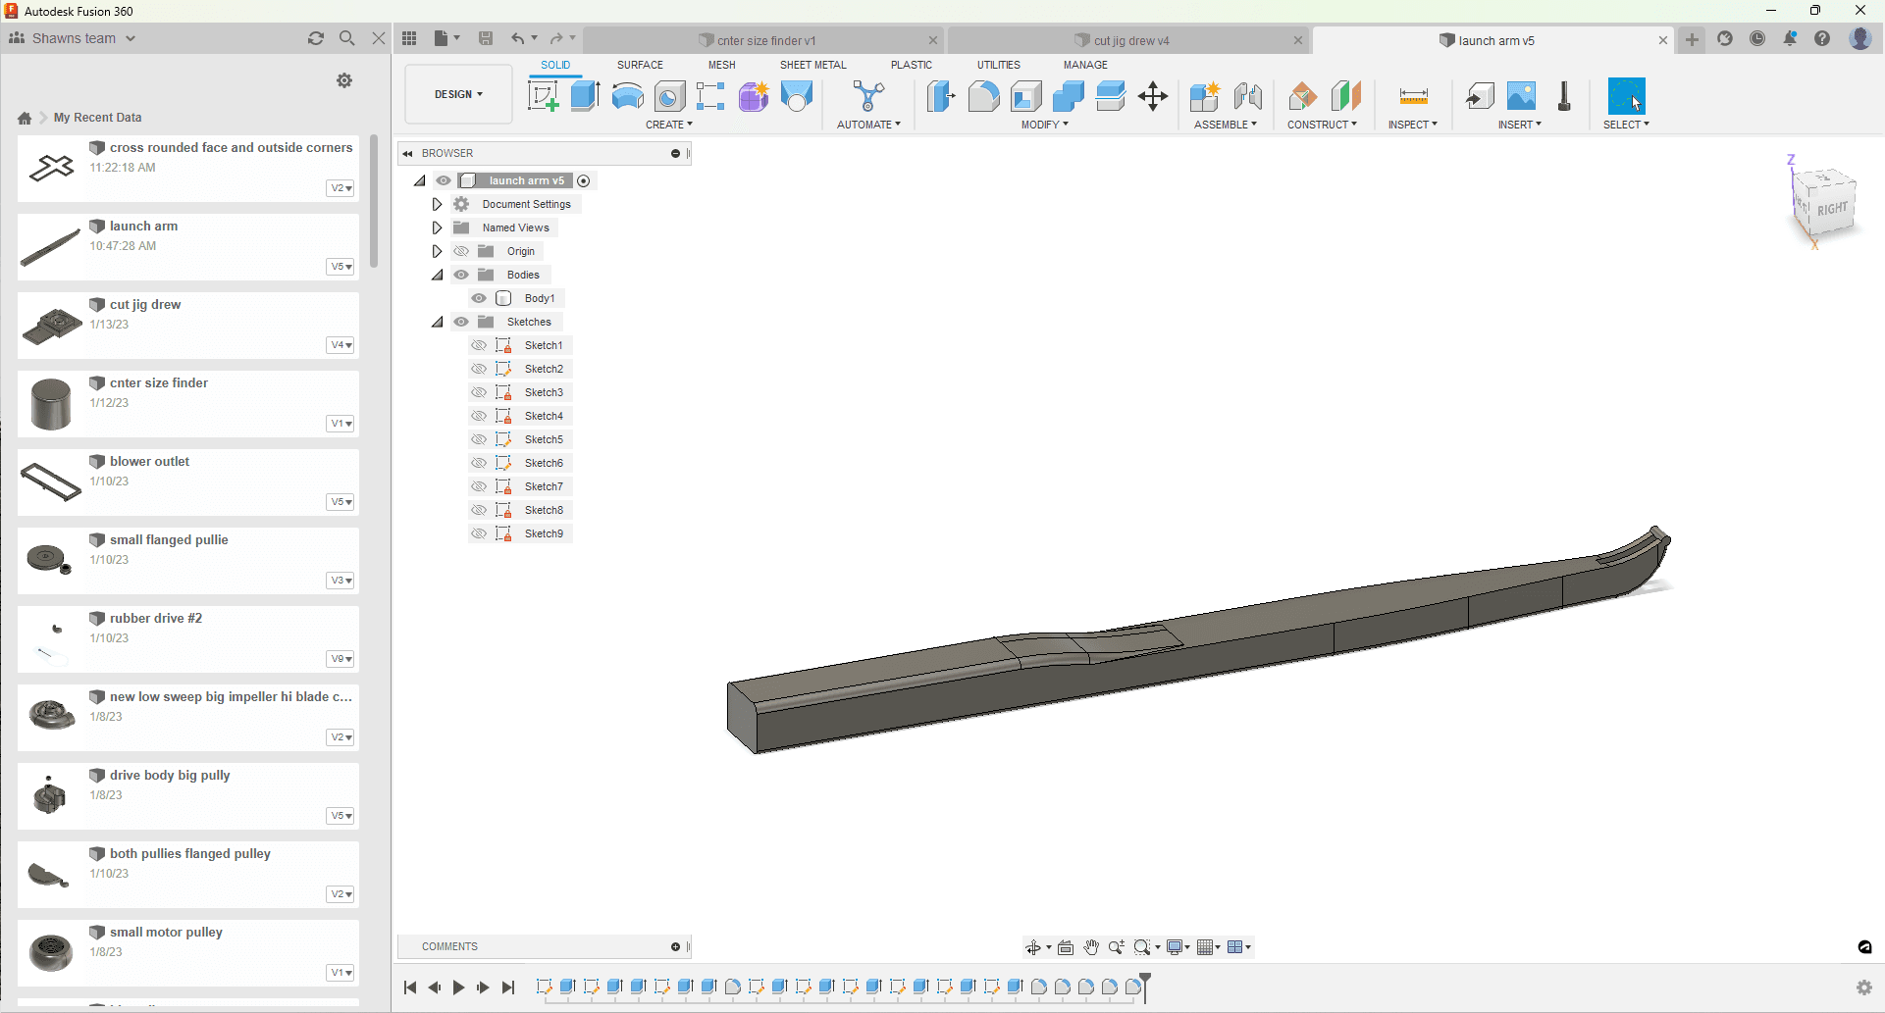This screenshot has width=1885, height=1013.
Task: Refresh the data panel
Action: pyautogui.click(x=316, y=38)
